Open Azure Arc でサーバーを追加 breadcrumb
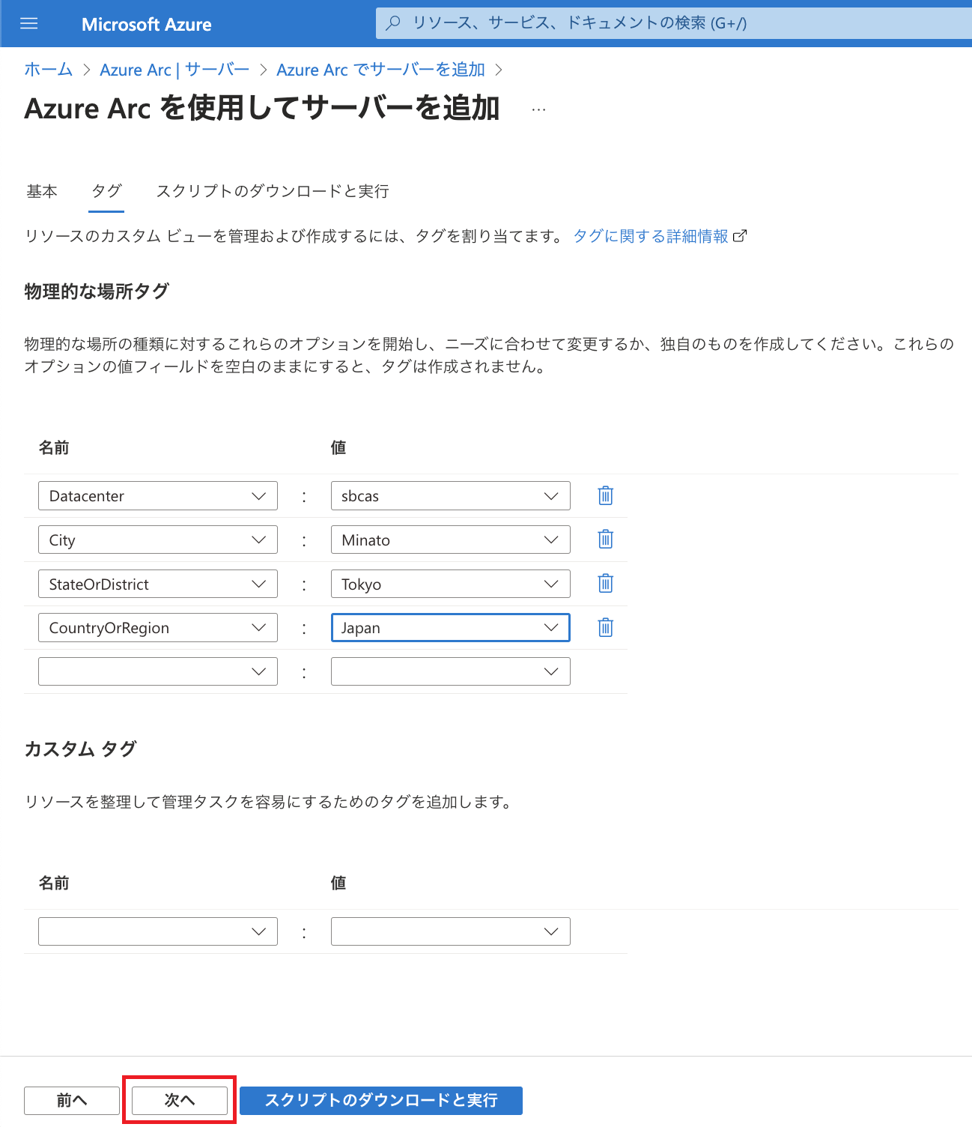This screenshot has width=972, height=1127. [x=381, y=70]
